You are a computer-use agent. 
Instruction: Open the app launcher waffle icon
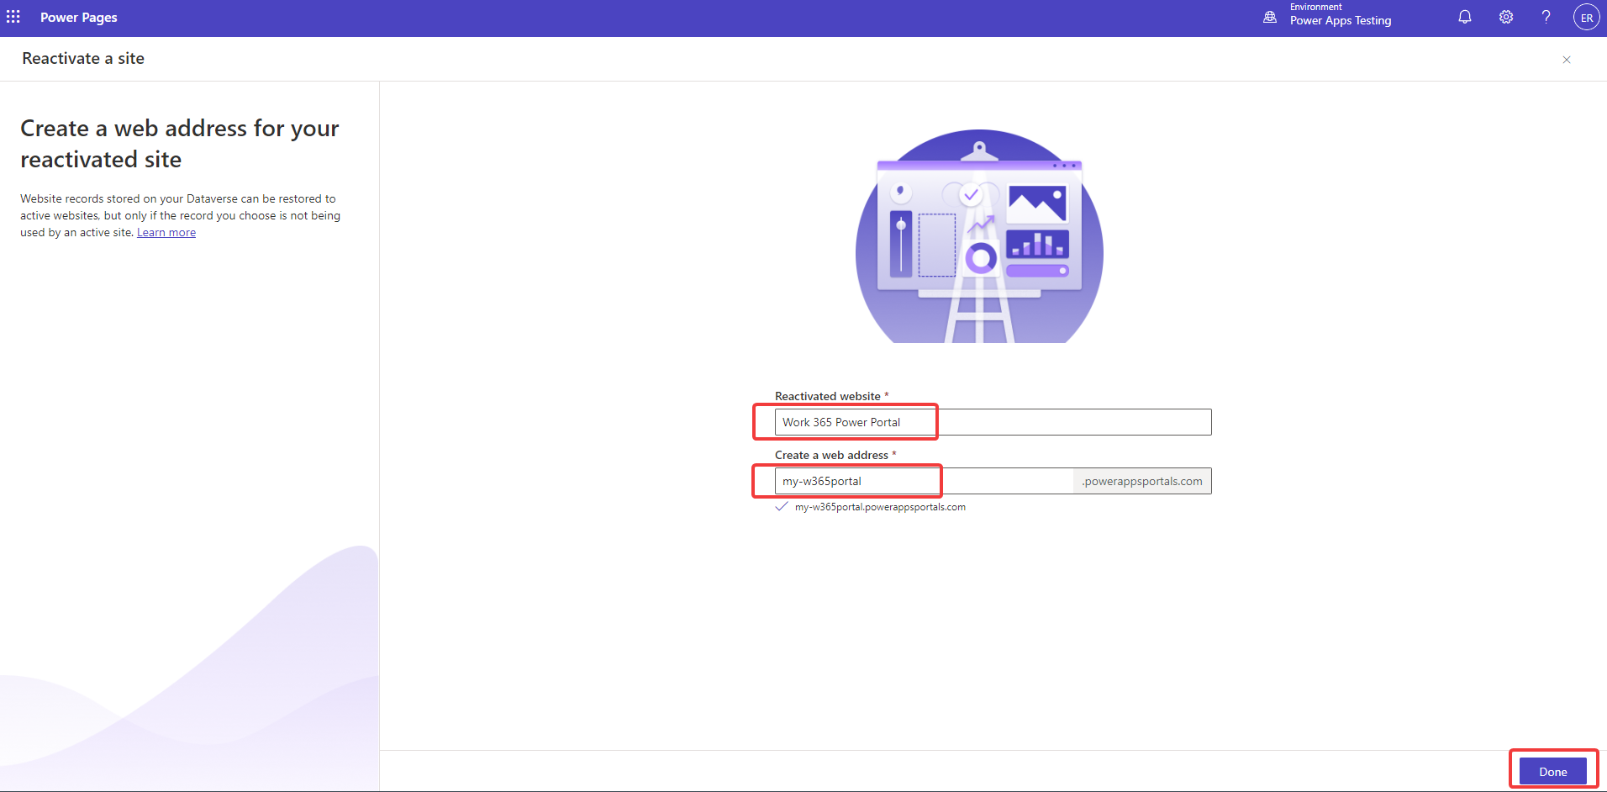click(x=13, y=17)
